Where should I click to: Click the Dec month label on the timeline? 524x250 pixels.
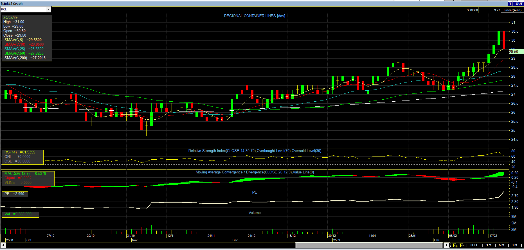click(x=235, y=240)
